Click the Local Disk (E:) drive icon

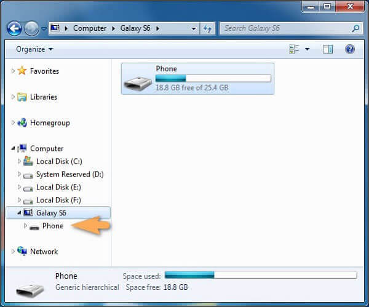(x=28, y=188)
